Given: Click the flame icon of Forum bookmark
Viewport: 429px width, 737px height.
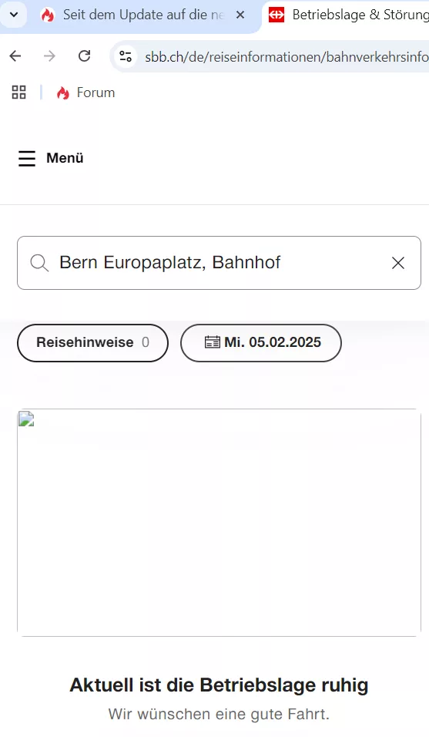Looking at the screenshot, I should click(x=63, y=93).
